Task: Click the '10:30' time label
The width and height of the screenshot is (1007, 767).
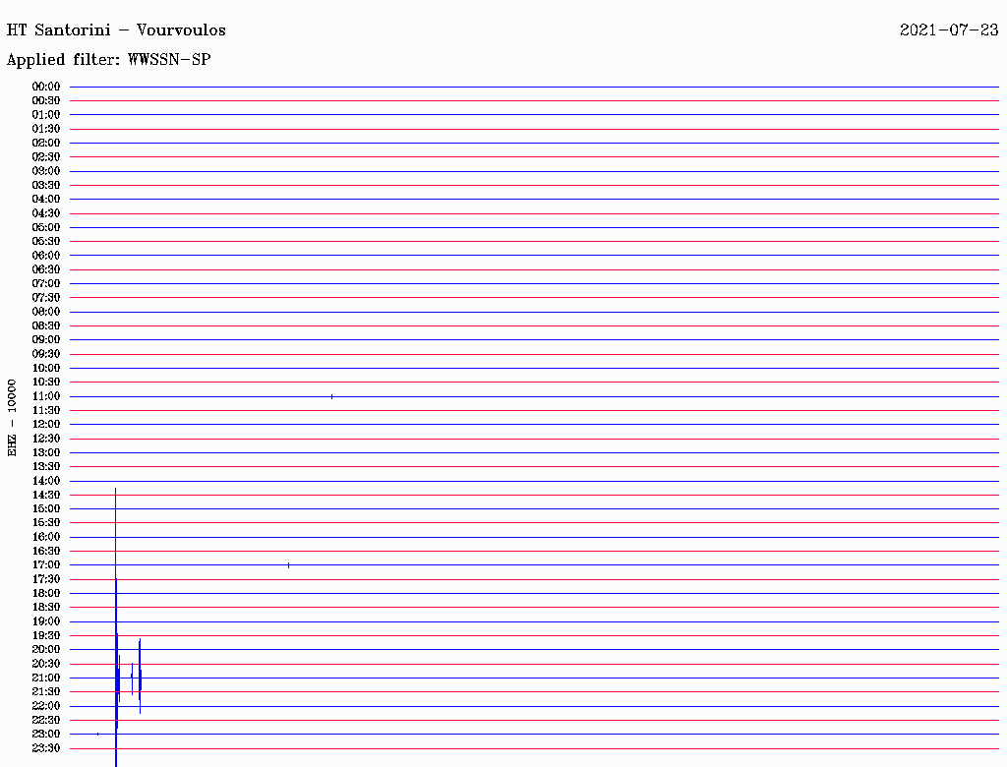Action: 46,383
